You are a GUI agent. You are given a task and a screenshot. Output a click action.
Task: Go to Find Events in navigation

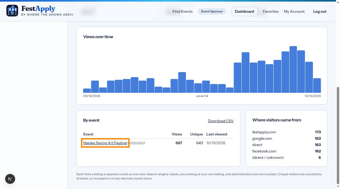tap(182, 12)
